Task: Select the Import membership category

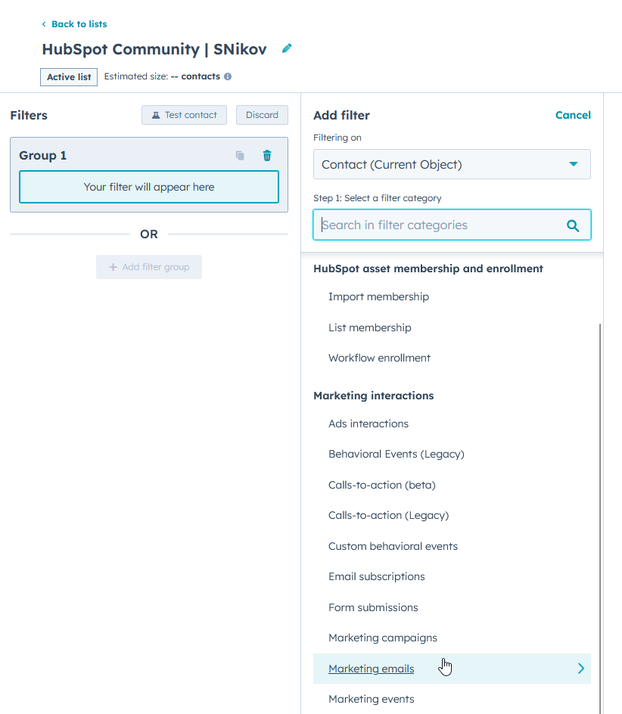Action: click(x=378, y=296)
